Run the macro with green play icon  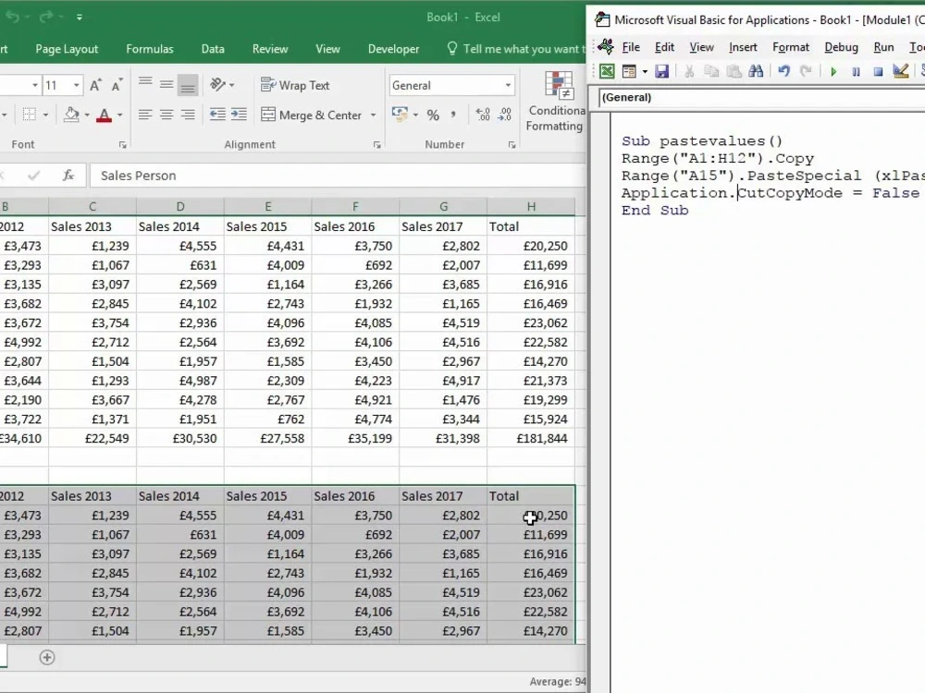(833, 72)
